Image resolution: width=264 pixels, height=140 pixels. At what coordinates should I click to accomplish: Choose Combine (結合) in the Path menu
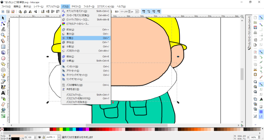click(x=86, y=56)
